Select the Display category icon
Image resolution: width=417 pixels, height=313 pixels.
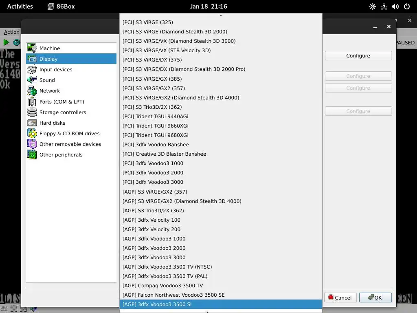(32, 59)
